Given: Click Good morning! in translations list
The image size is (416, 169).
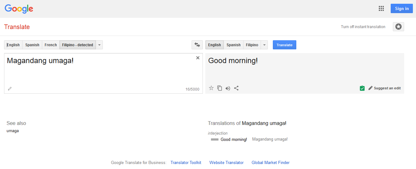Looking at the screenshot, I should 234,139.
